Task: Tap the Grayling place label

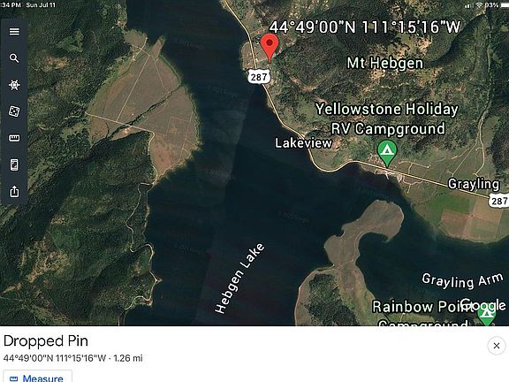Action: [474, 184]
